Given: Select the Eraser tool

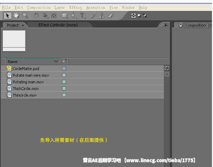Looking at the screenshot, I should [x=110, y=16].
